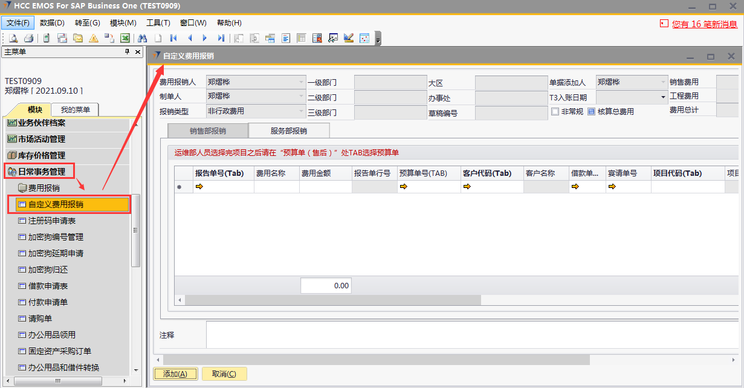Toggle the 核算总费用 checkbox
Screen dimensions: 744x388
click(591, 111)
